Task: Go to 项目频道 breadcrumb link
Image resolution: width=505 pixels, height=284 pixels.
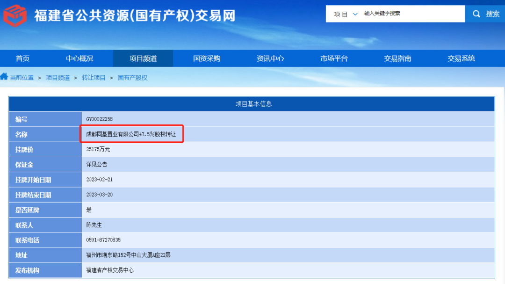Action: point(58,78)
